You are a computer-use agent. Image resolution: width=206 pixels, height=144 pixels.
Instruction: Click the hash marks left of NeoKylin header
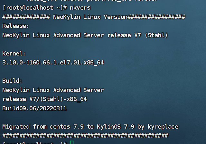click(x=26, y=17)
